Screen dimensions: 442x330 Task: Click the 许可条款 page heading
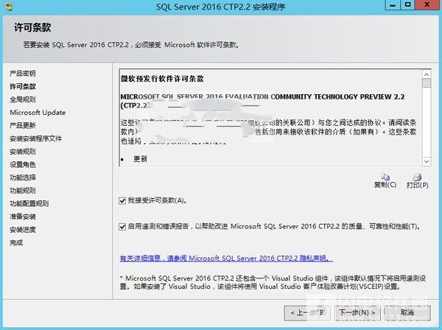pyautogui.click(x=32, y=27)
